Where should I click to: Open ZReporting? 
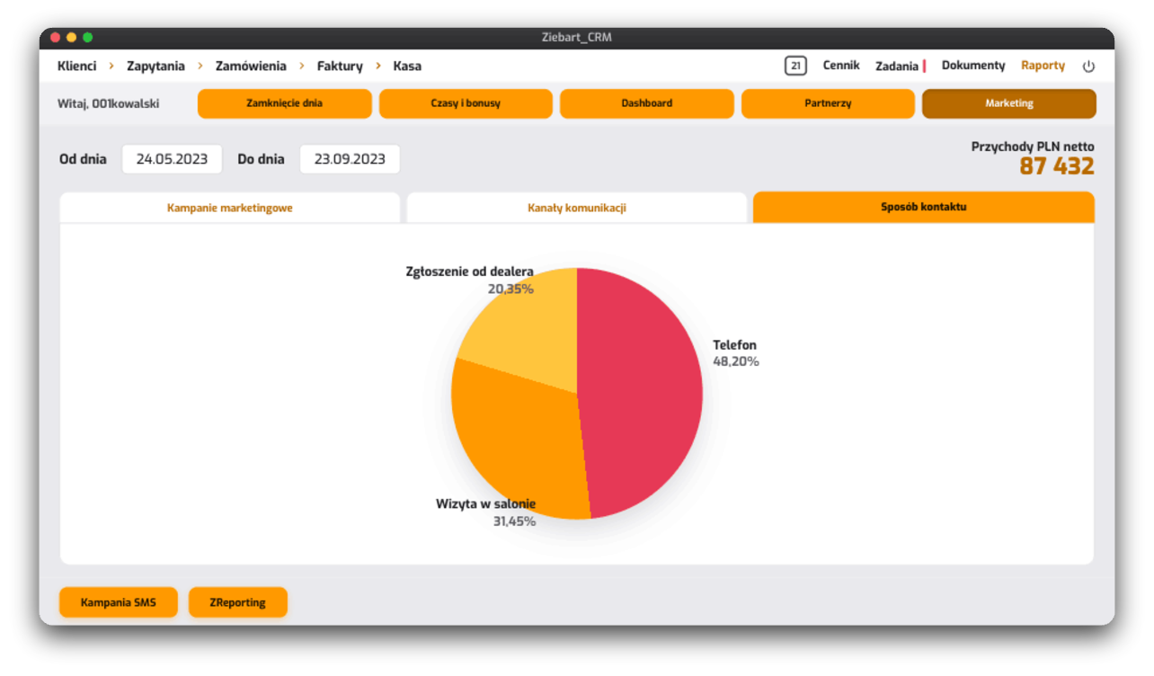(x=238, y=602)
